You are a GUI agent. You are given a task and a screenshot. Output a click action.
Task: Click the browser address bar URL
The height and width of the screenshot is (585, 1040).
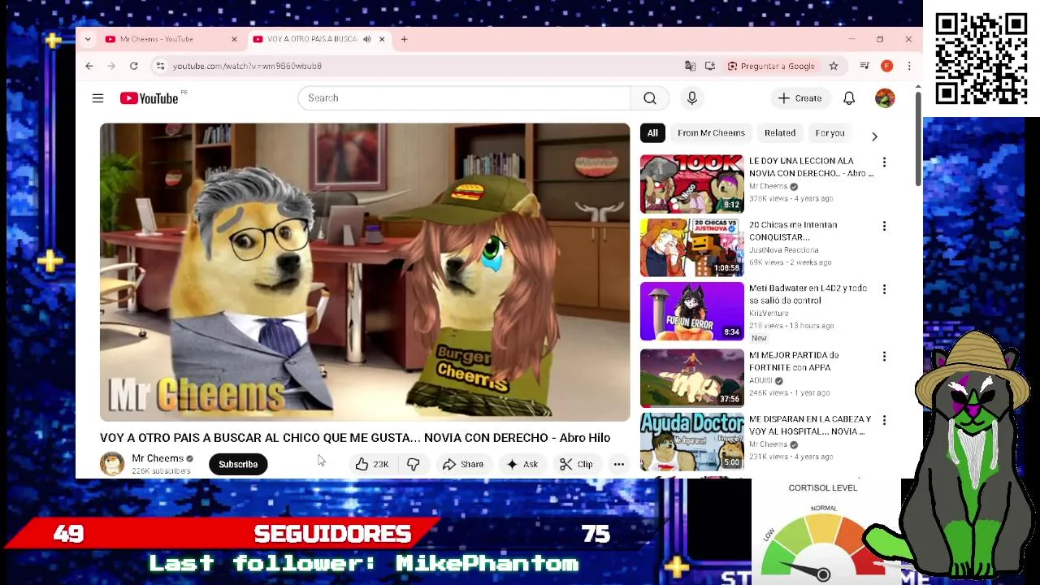tap(247, 66)
